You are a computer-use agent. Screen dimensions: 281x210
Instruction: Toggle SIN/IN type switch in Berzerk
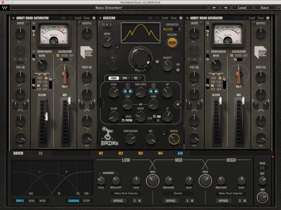[x=155, y=118]
